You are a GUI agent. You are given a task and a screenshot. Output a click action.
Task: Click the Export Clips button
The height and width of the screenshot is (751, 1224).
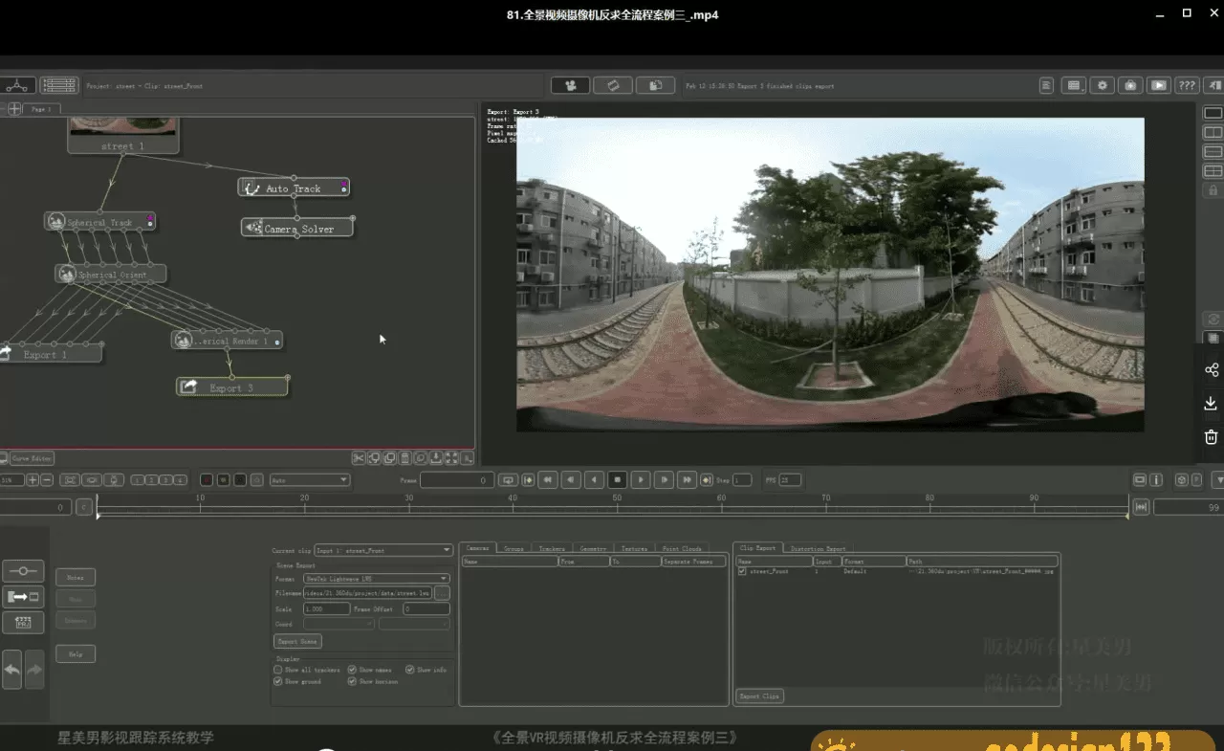coord(760,696)
